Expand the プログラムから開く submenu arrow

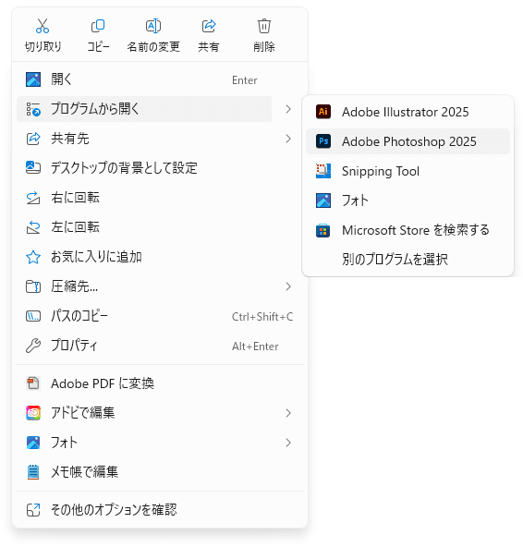[x=288, y=109]
